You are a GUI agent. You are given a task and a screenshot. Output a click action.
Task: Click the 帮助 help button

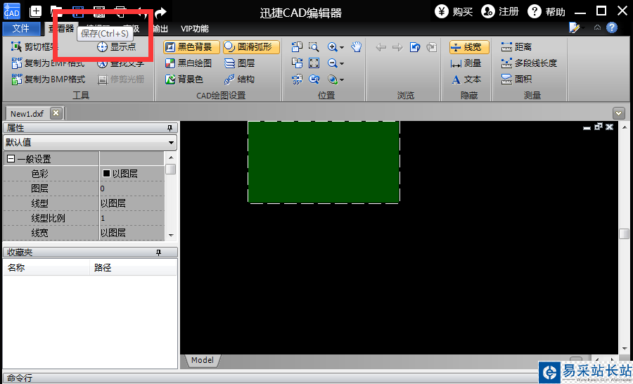[x=546, y=12]
